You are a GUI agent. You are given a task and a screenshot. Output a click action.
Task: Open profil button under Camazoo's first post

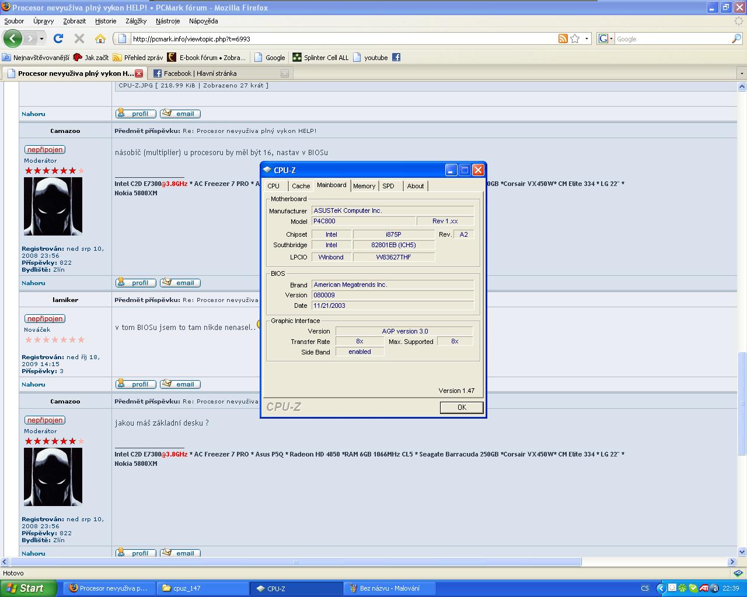point(136,283)
